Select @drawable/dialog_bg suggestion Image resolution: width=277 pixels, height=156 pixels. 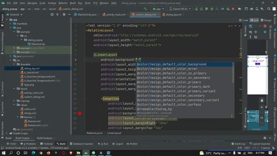pyautogui.click(x=184, y=109)
